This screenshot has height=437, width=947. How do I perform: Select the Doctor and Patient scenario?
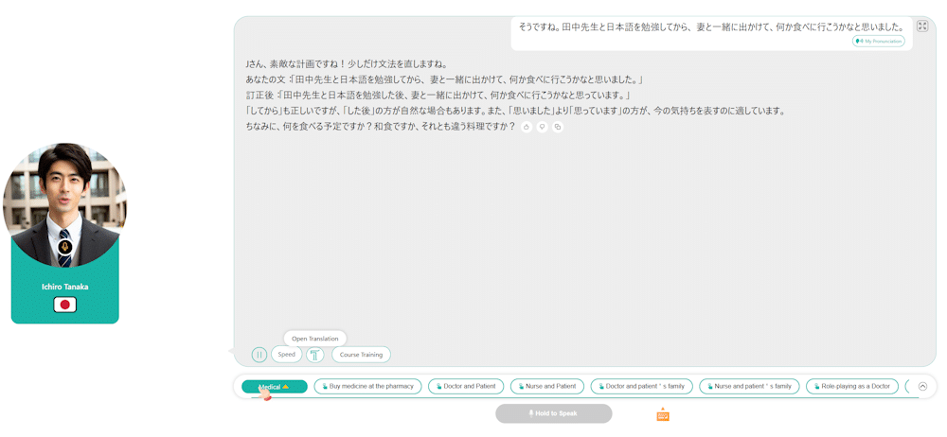coord(466,386)
